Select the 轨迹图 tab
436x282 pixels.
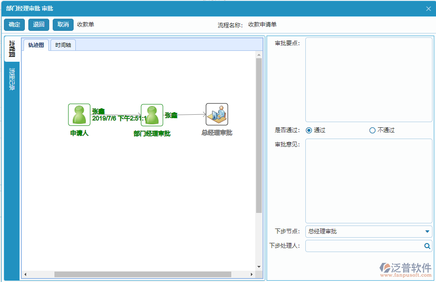click(x=35, y=44)
